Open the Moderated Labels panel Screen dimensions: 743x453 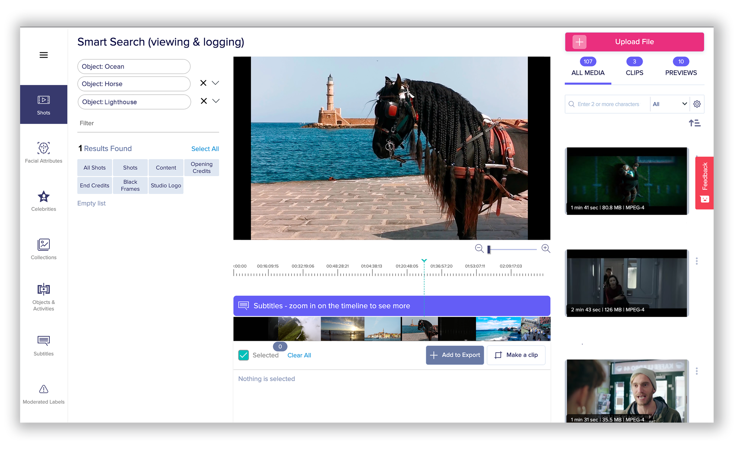[x=43, y=393]
